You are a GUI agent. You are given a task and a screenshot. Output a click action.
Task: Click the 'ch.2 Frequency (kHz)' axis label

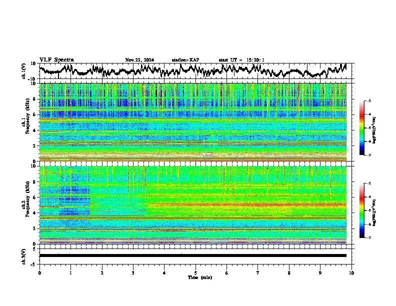(x=26, y=199)
